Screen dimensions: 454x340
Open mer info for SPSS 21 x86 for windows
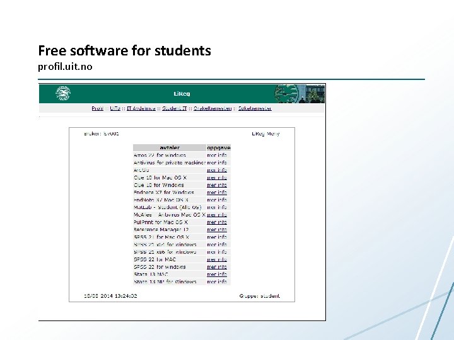tap(217, 252)
